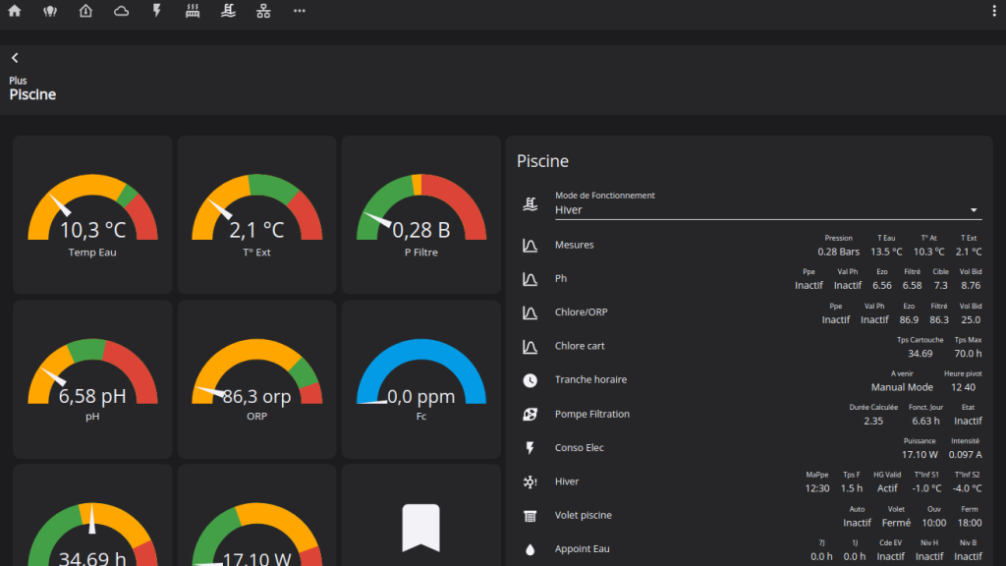1006x566 pixels.
Task: Click the Volet value Fermé
Action: [896, 523]
